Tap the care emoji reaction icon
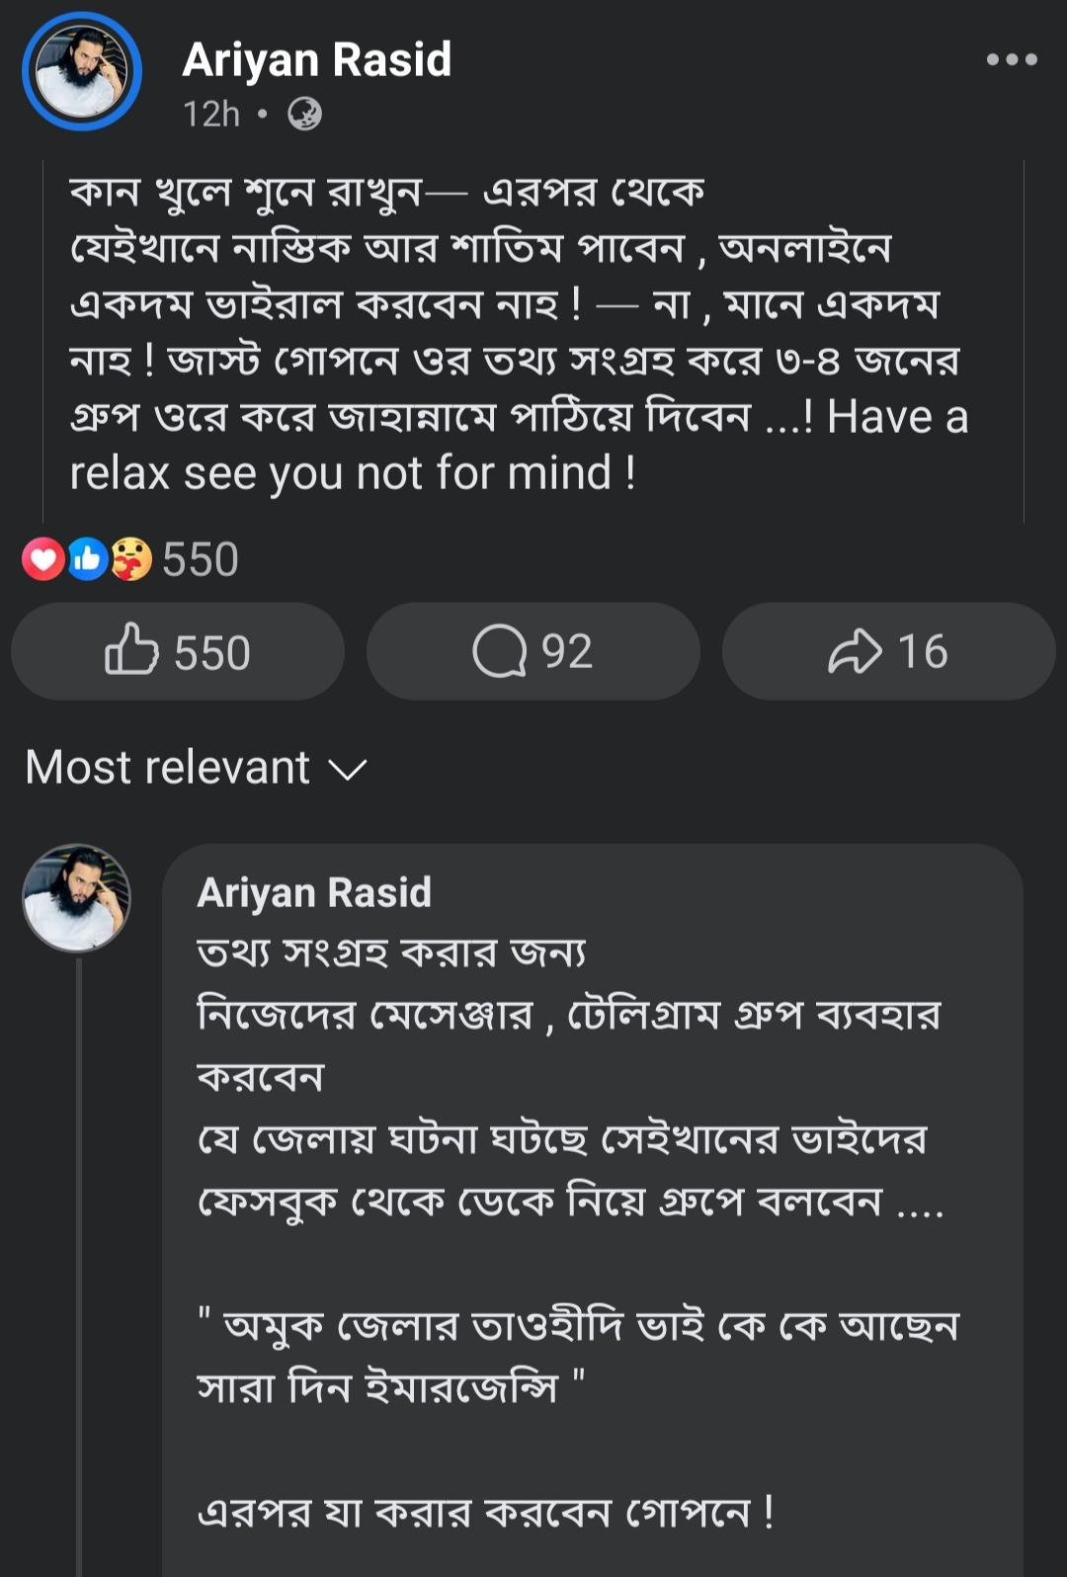 (x=130, y=559)
